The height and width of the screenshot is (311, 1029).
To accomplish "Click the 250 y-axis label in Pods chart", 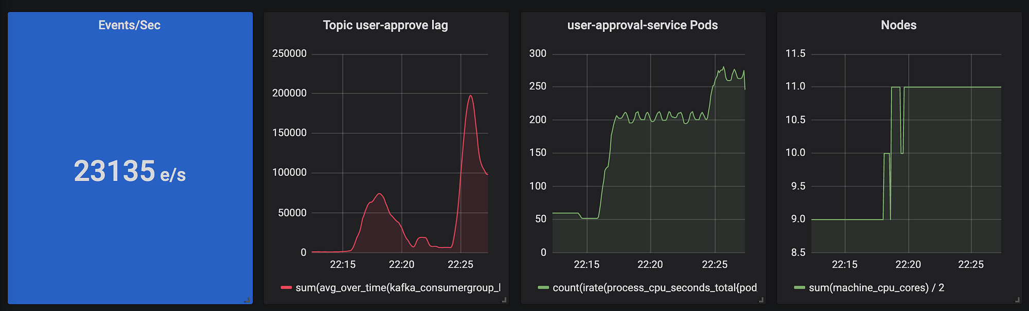I will pos(538,86).
